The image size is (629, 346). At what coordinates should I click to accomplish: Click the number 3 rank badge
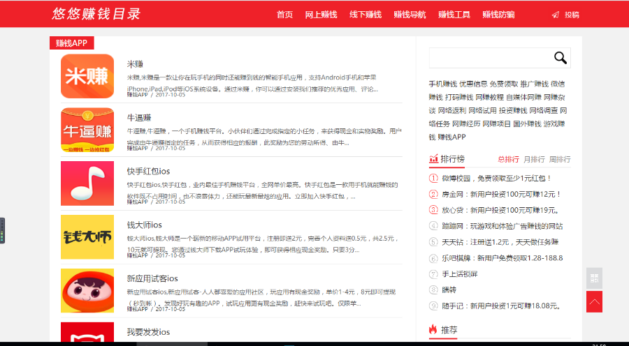433,210
